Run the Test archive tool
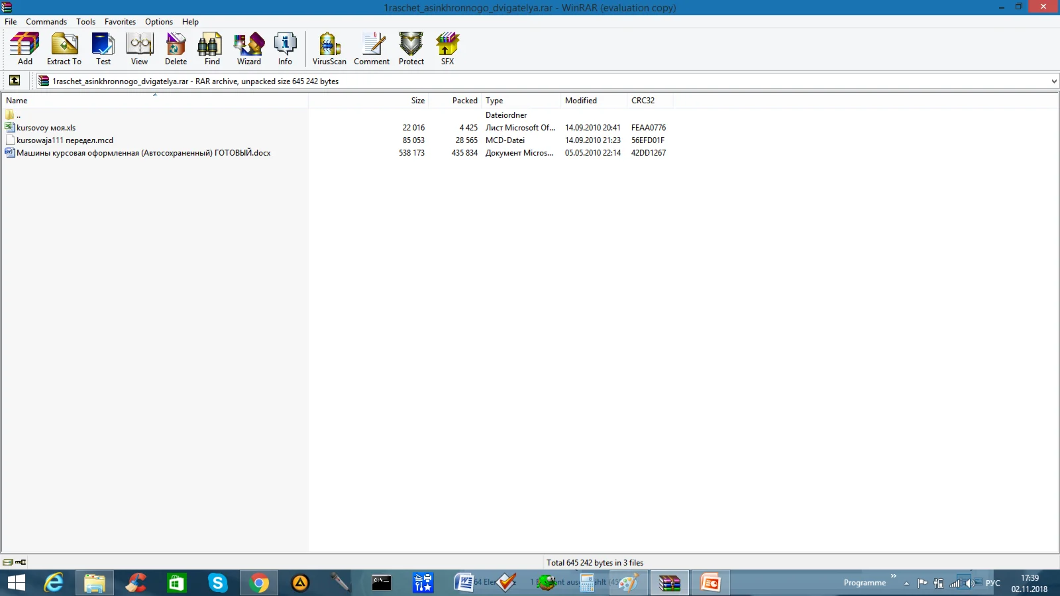Screen dimensions: 1060x596 [103, 49]
